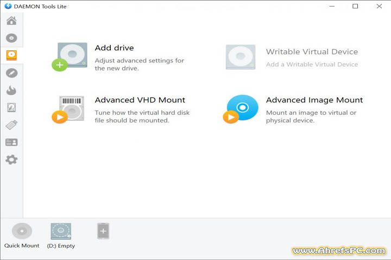
Task: Click the Quick Mount label
Action: 22,245
